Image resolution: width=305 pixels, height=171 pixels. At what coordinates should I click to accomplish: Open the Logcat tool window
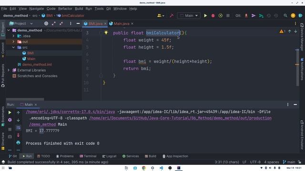click(x=109, y=156)
